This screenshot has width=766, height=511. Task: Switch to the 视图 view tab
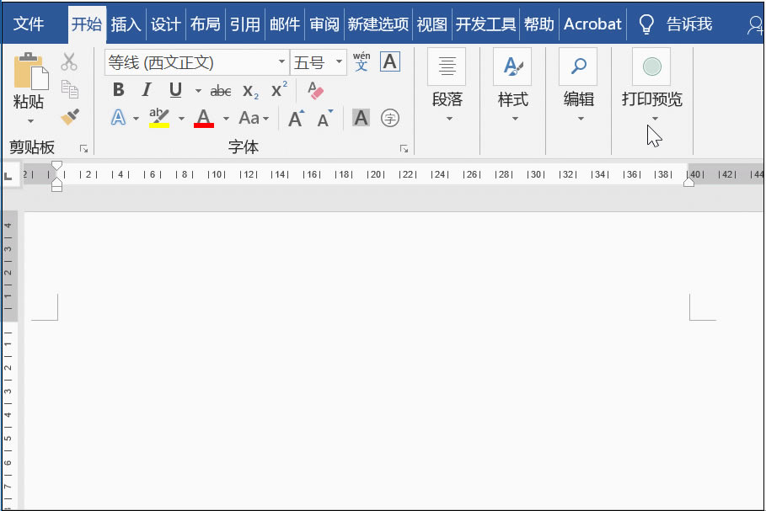pyautogui.click(x=431, y=24)
